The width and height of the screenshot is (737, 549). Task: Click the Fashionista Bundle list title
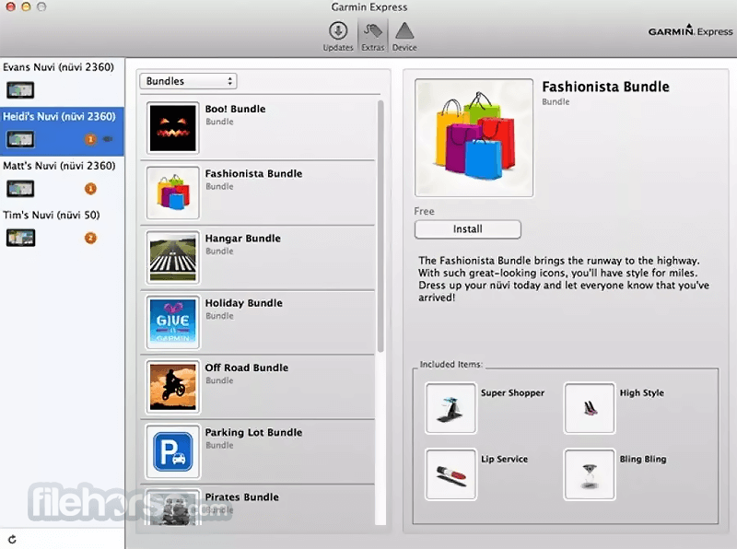click(253, 173)
